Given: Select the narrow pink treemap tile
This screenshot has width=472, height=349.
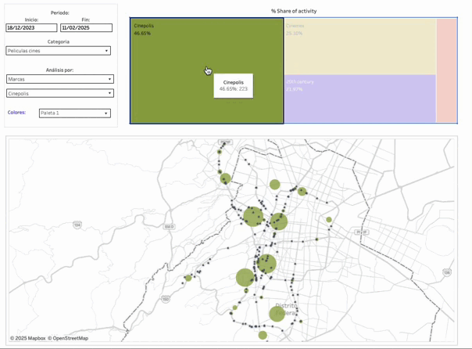Looking at the screenshot, I should [x=447, y=70].
